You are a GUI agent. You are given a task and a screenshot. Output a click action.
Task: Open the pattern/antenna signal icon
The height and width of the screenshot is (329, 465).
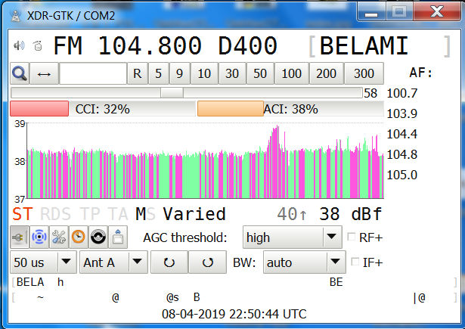[x=39, y=237]
